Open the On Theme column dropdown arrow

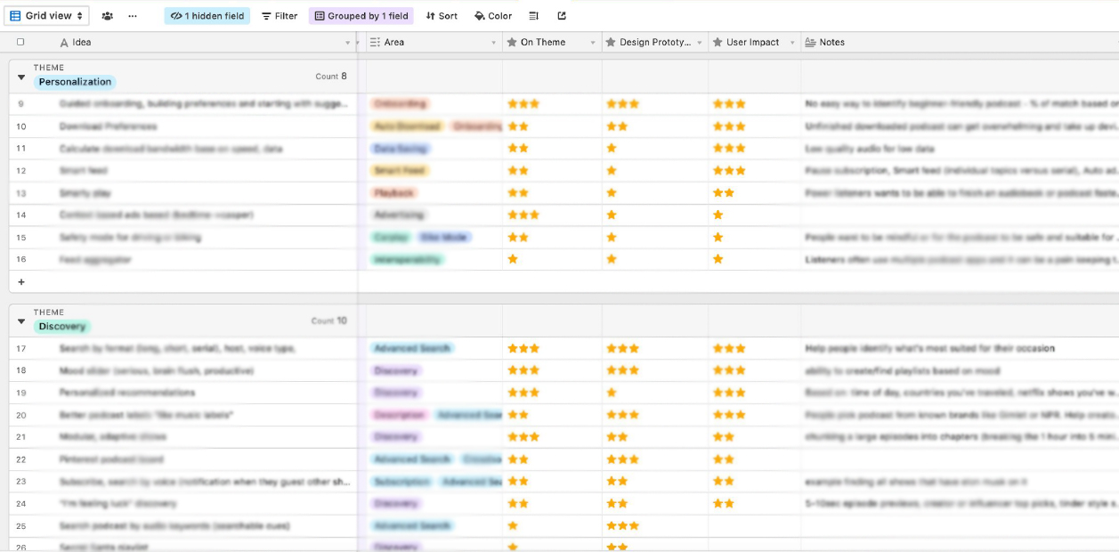point(593,43)
